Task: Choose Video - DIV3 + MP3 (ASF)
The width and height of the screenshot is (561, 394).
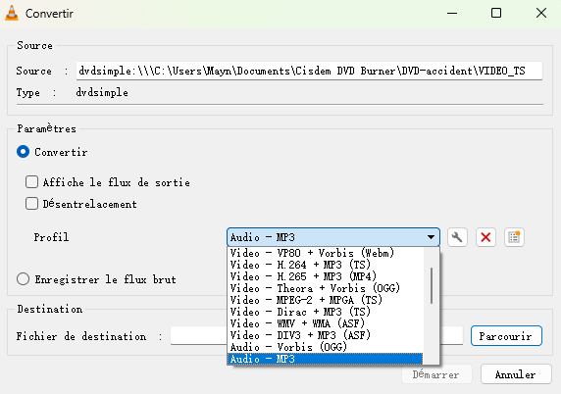Action: point(325,335)
